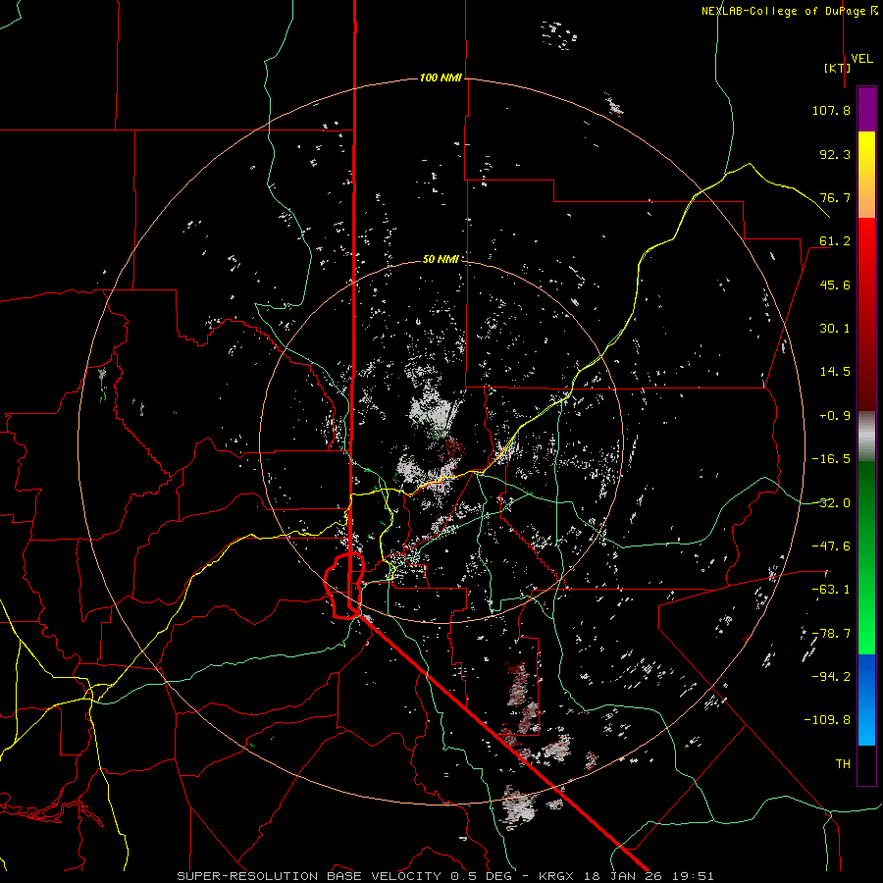Click the TH label on the legend
The height and width of the screenshot is (883, 883).
click(843, 764)
